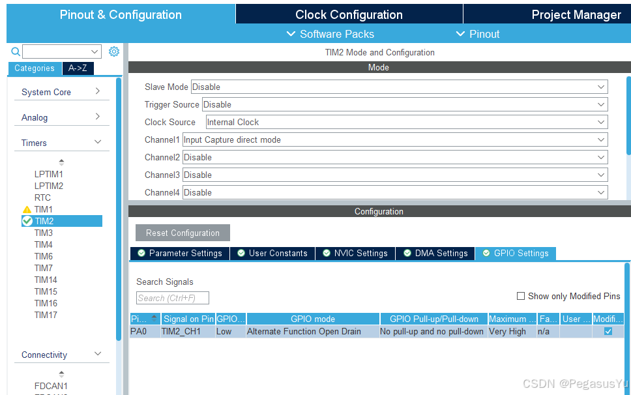Select the GPIO Settings tab
Screen dimensions: 631x395
tap(516, 254)
